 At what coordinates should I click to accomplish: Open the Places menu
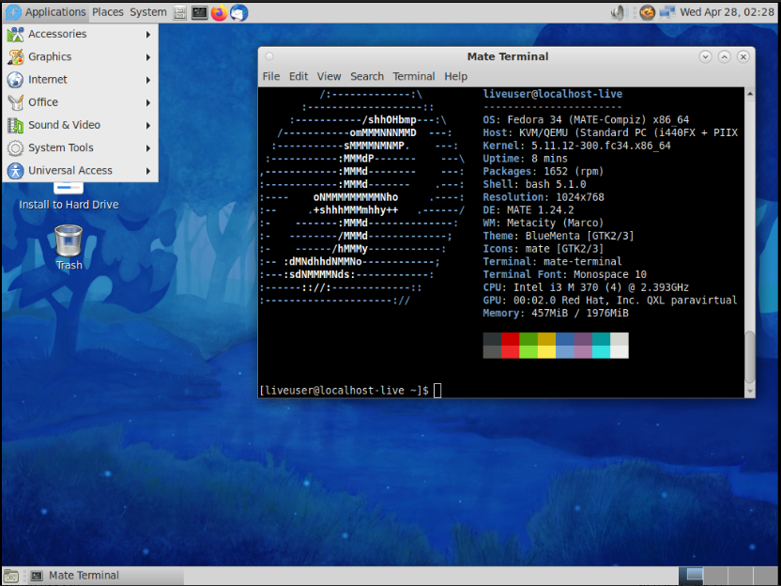coord(108,12)
